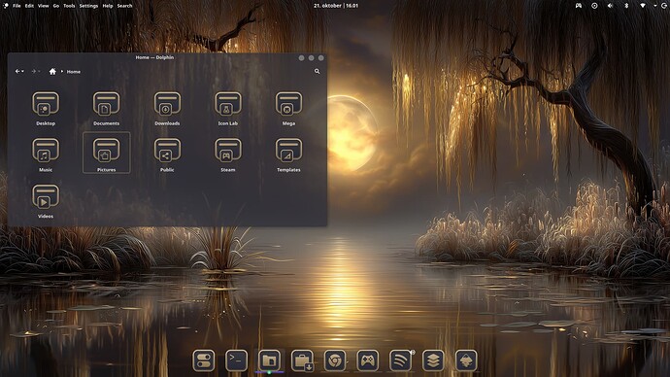The width and height of the screenshot is (670, 377).
Task: Open the Edit menu
Action: pos(29,6)
